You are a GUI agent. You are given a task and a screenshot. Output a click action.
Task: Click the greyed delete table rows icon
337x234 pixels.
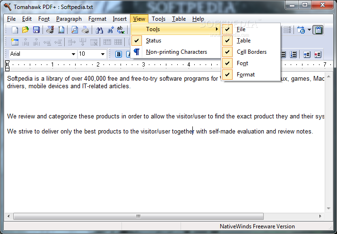click(94, 42)
